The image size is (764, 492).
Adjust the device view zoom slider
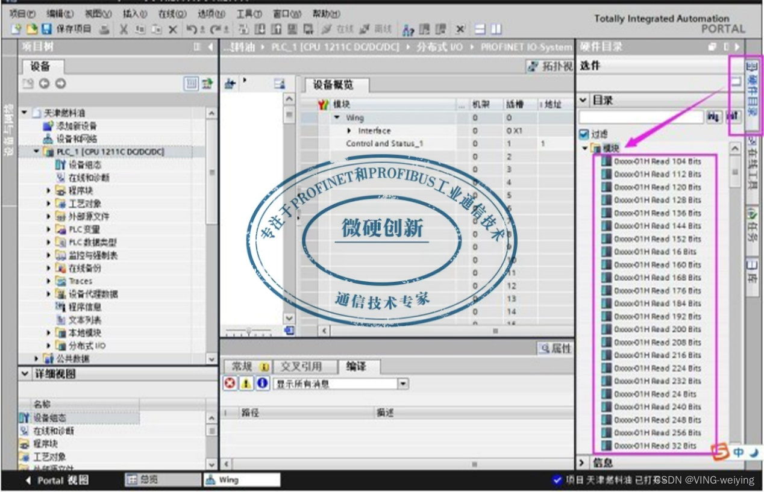tap(249, 331)
